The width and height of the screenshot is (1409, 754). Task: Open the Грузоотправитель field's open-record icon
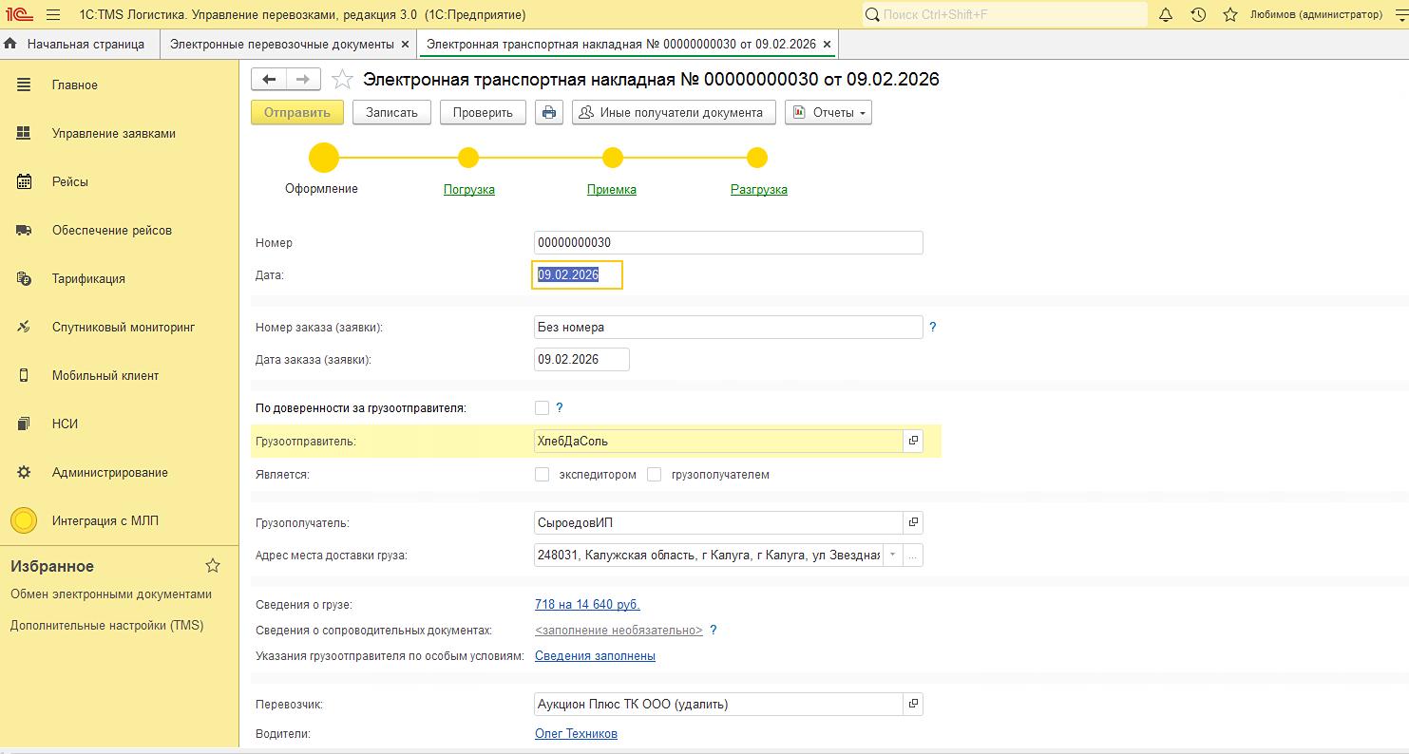[913, 441]
